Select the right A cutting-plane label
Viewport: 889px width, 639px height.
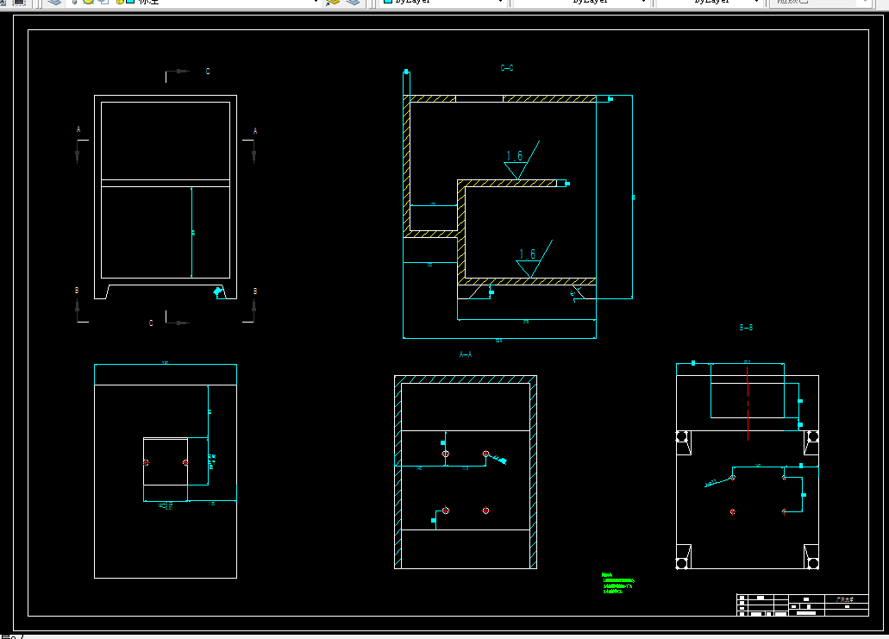click(255, 131)
